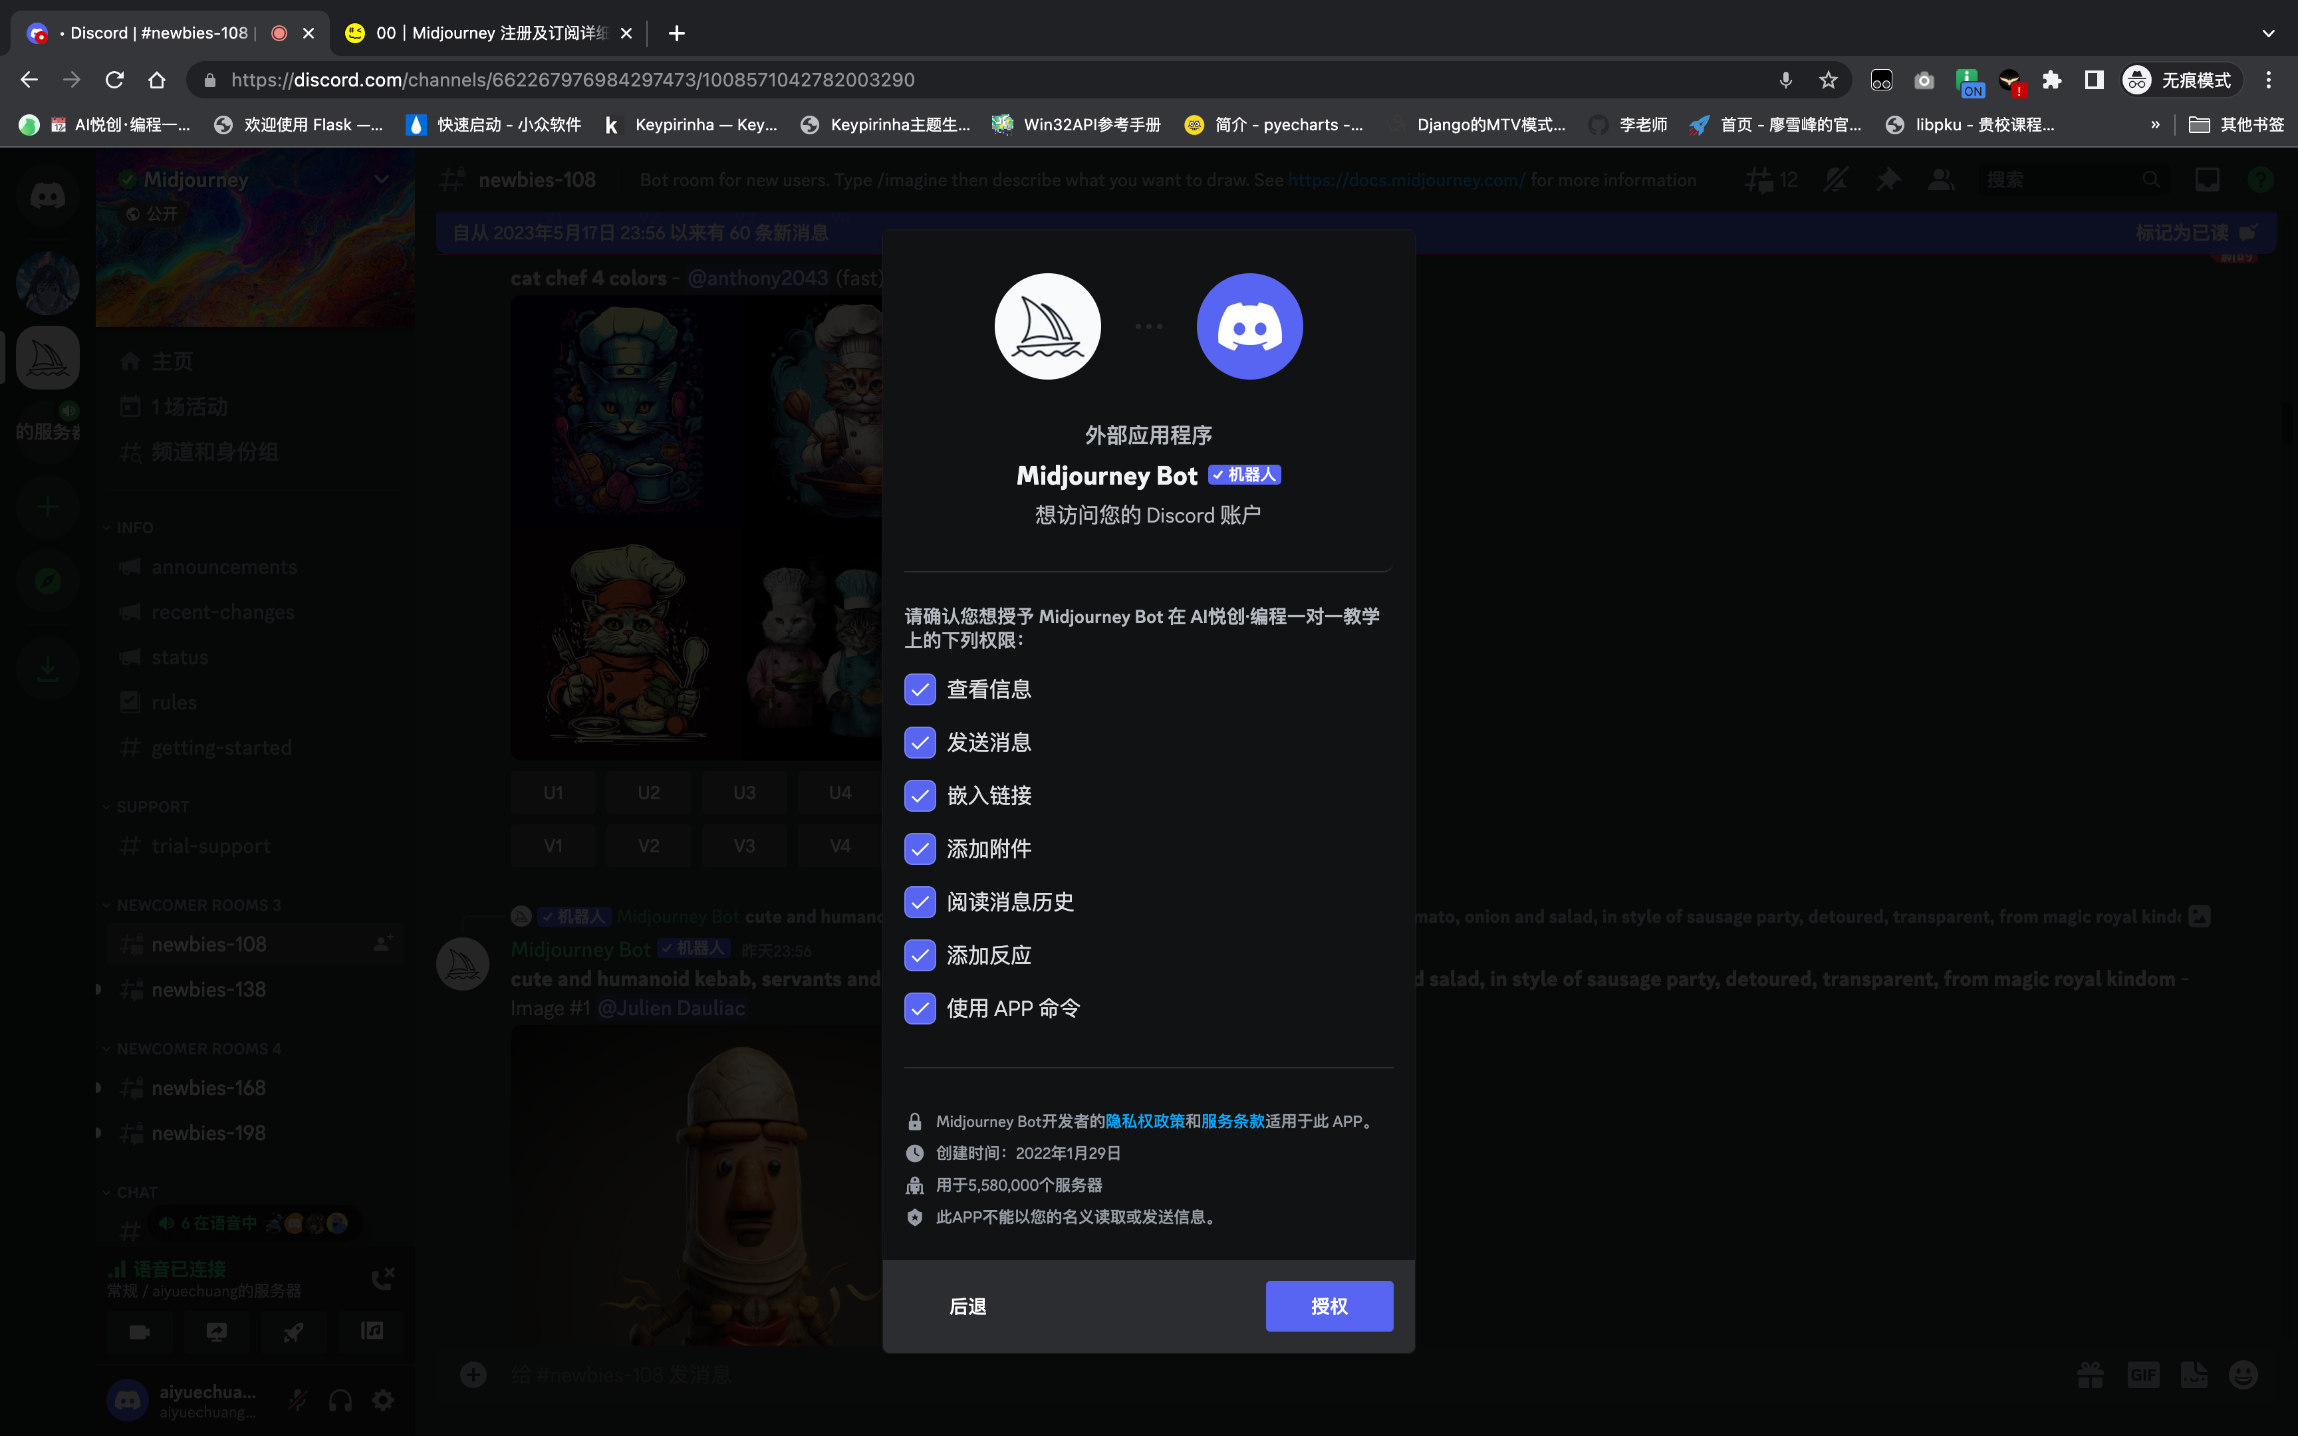Open user settings gear icon
The image size is (2298, 1436).
pos(384,1400)
